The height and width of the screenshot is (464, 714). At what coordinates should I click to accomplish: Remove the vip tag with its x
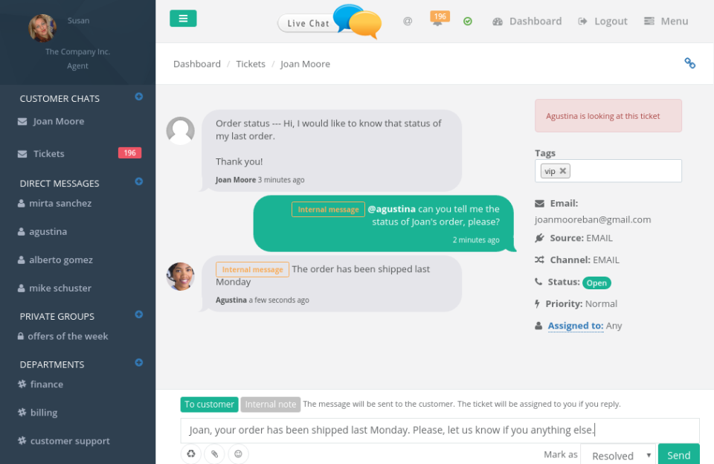[562, 170]
